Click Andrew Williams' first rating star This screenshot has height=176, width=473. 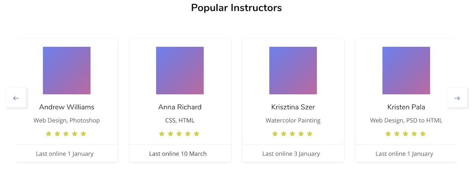[48, 134]
